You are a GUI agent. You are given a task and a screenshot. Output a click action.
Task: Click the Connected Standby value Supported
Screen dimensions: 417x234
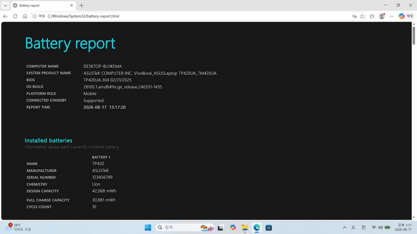click(x=94, y=100)
